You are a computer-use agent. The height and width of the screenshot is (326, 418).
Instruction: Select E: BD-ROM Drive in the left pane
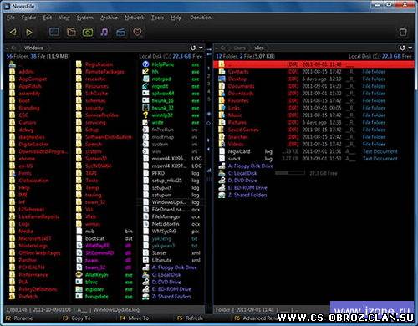(171, 289)
